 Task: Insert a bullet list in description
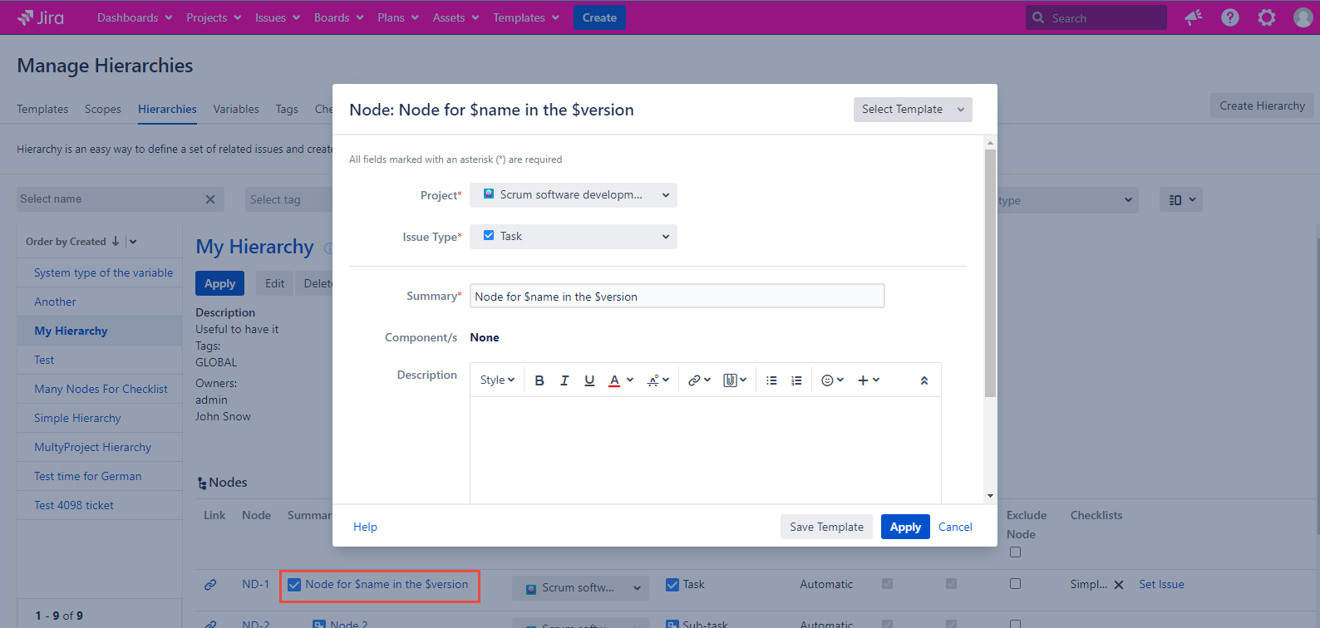click(771, 380)
